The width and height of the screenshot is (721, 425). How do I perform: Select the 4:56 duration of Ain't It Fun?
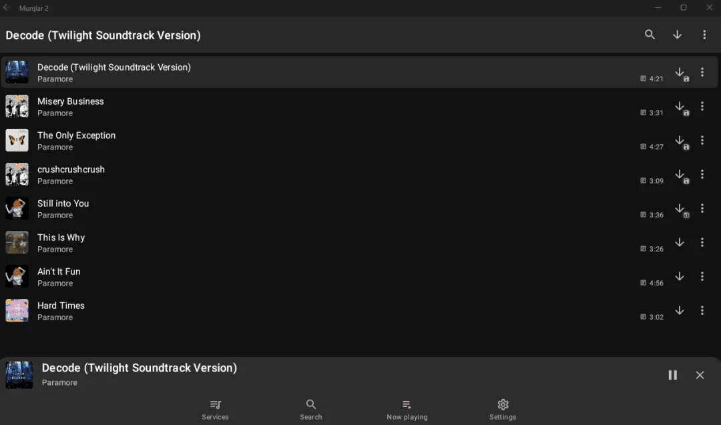[656, 283]
